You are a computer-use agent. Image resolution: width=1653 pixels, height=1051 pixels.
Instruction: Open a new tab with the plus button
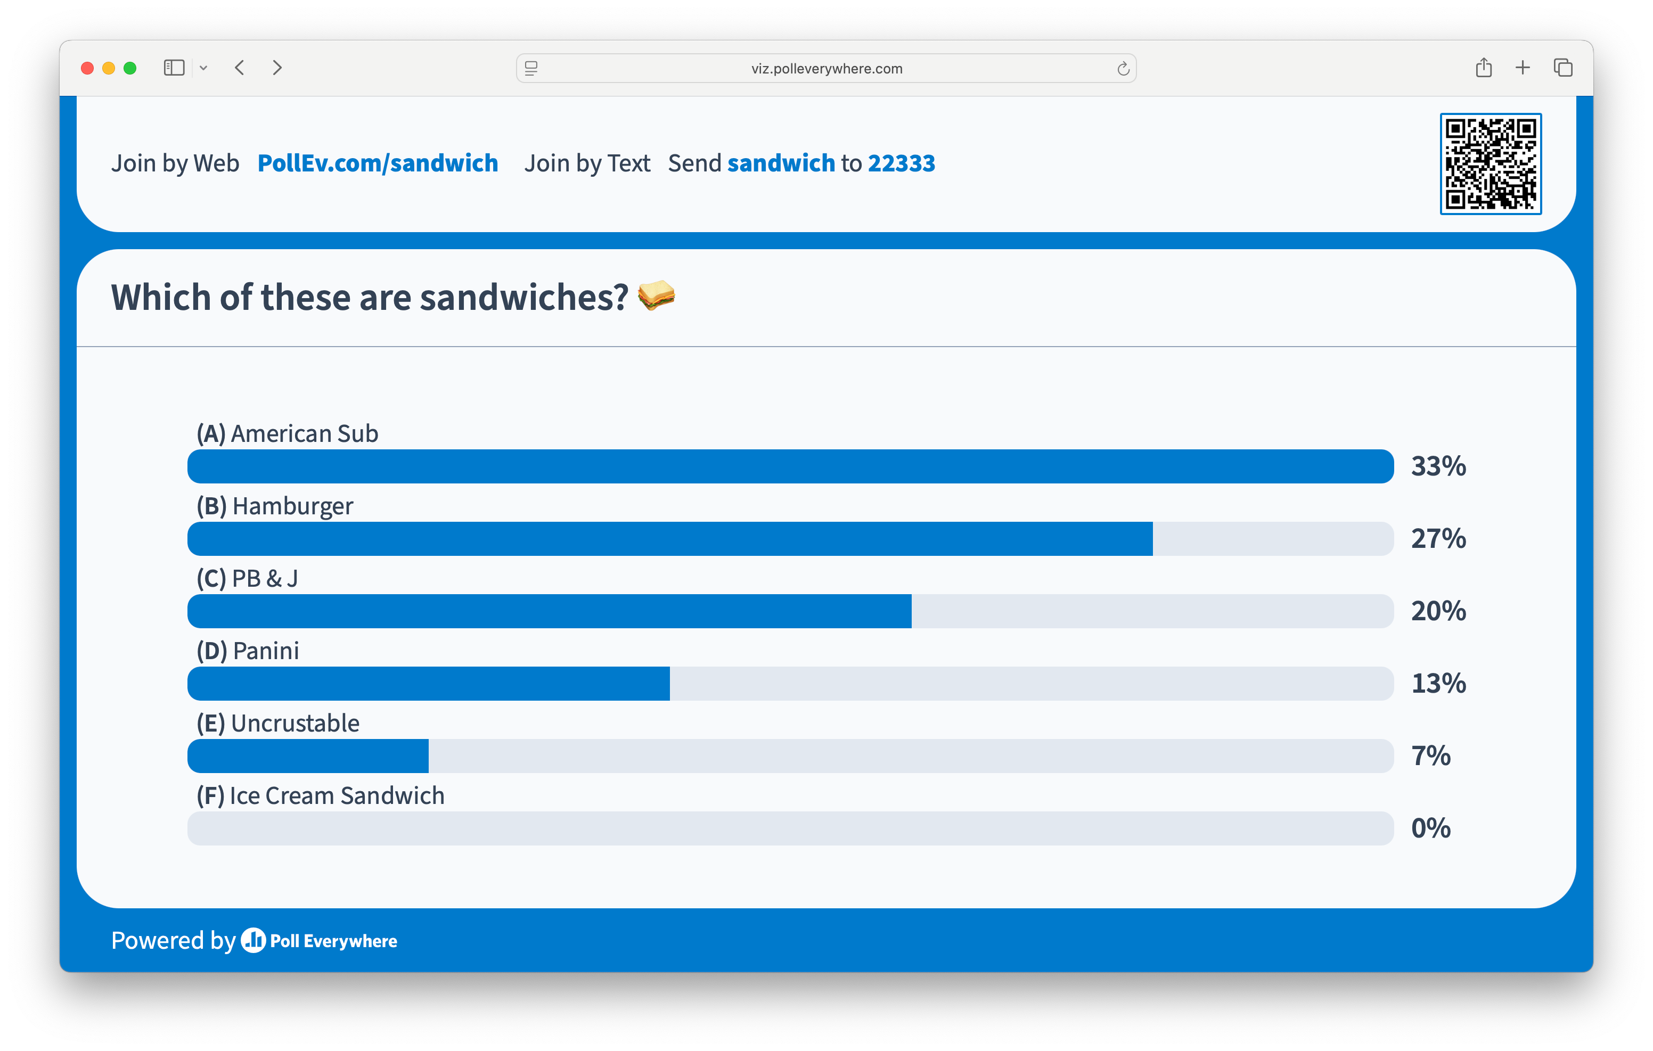coord(1523,67)
